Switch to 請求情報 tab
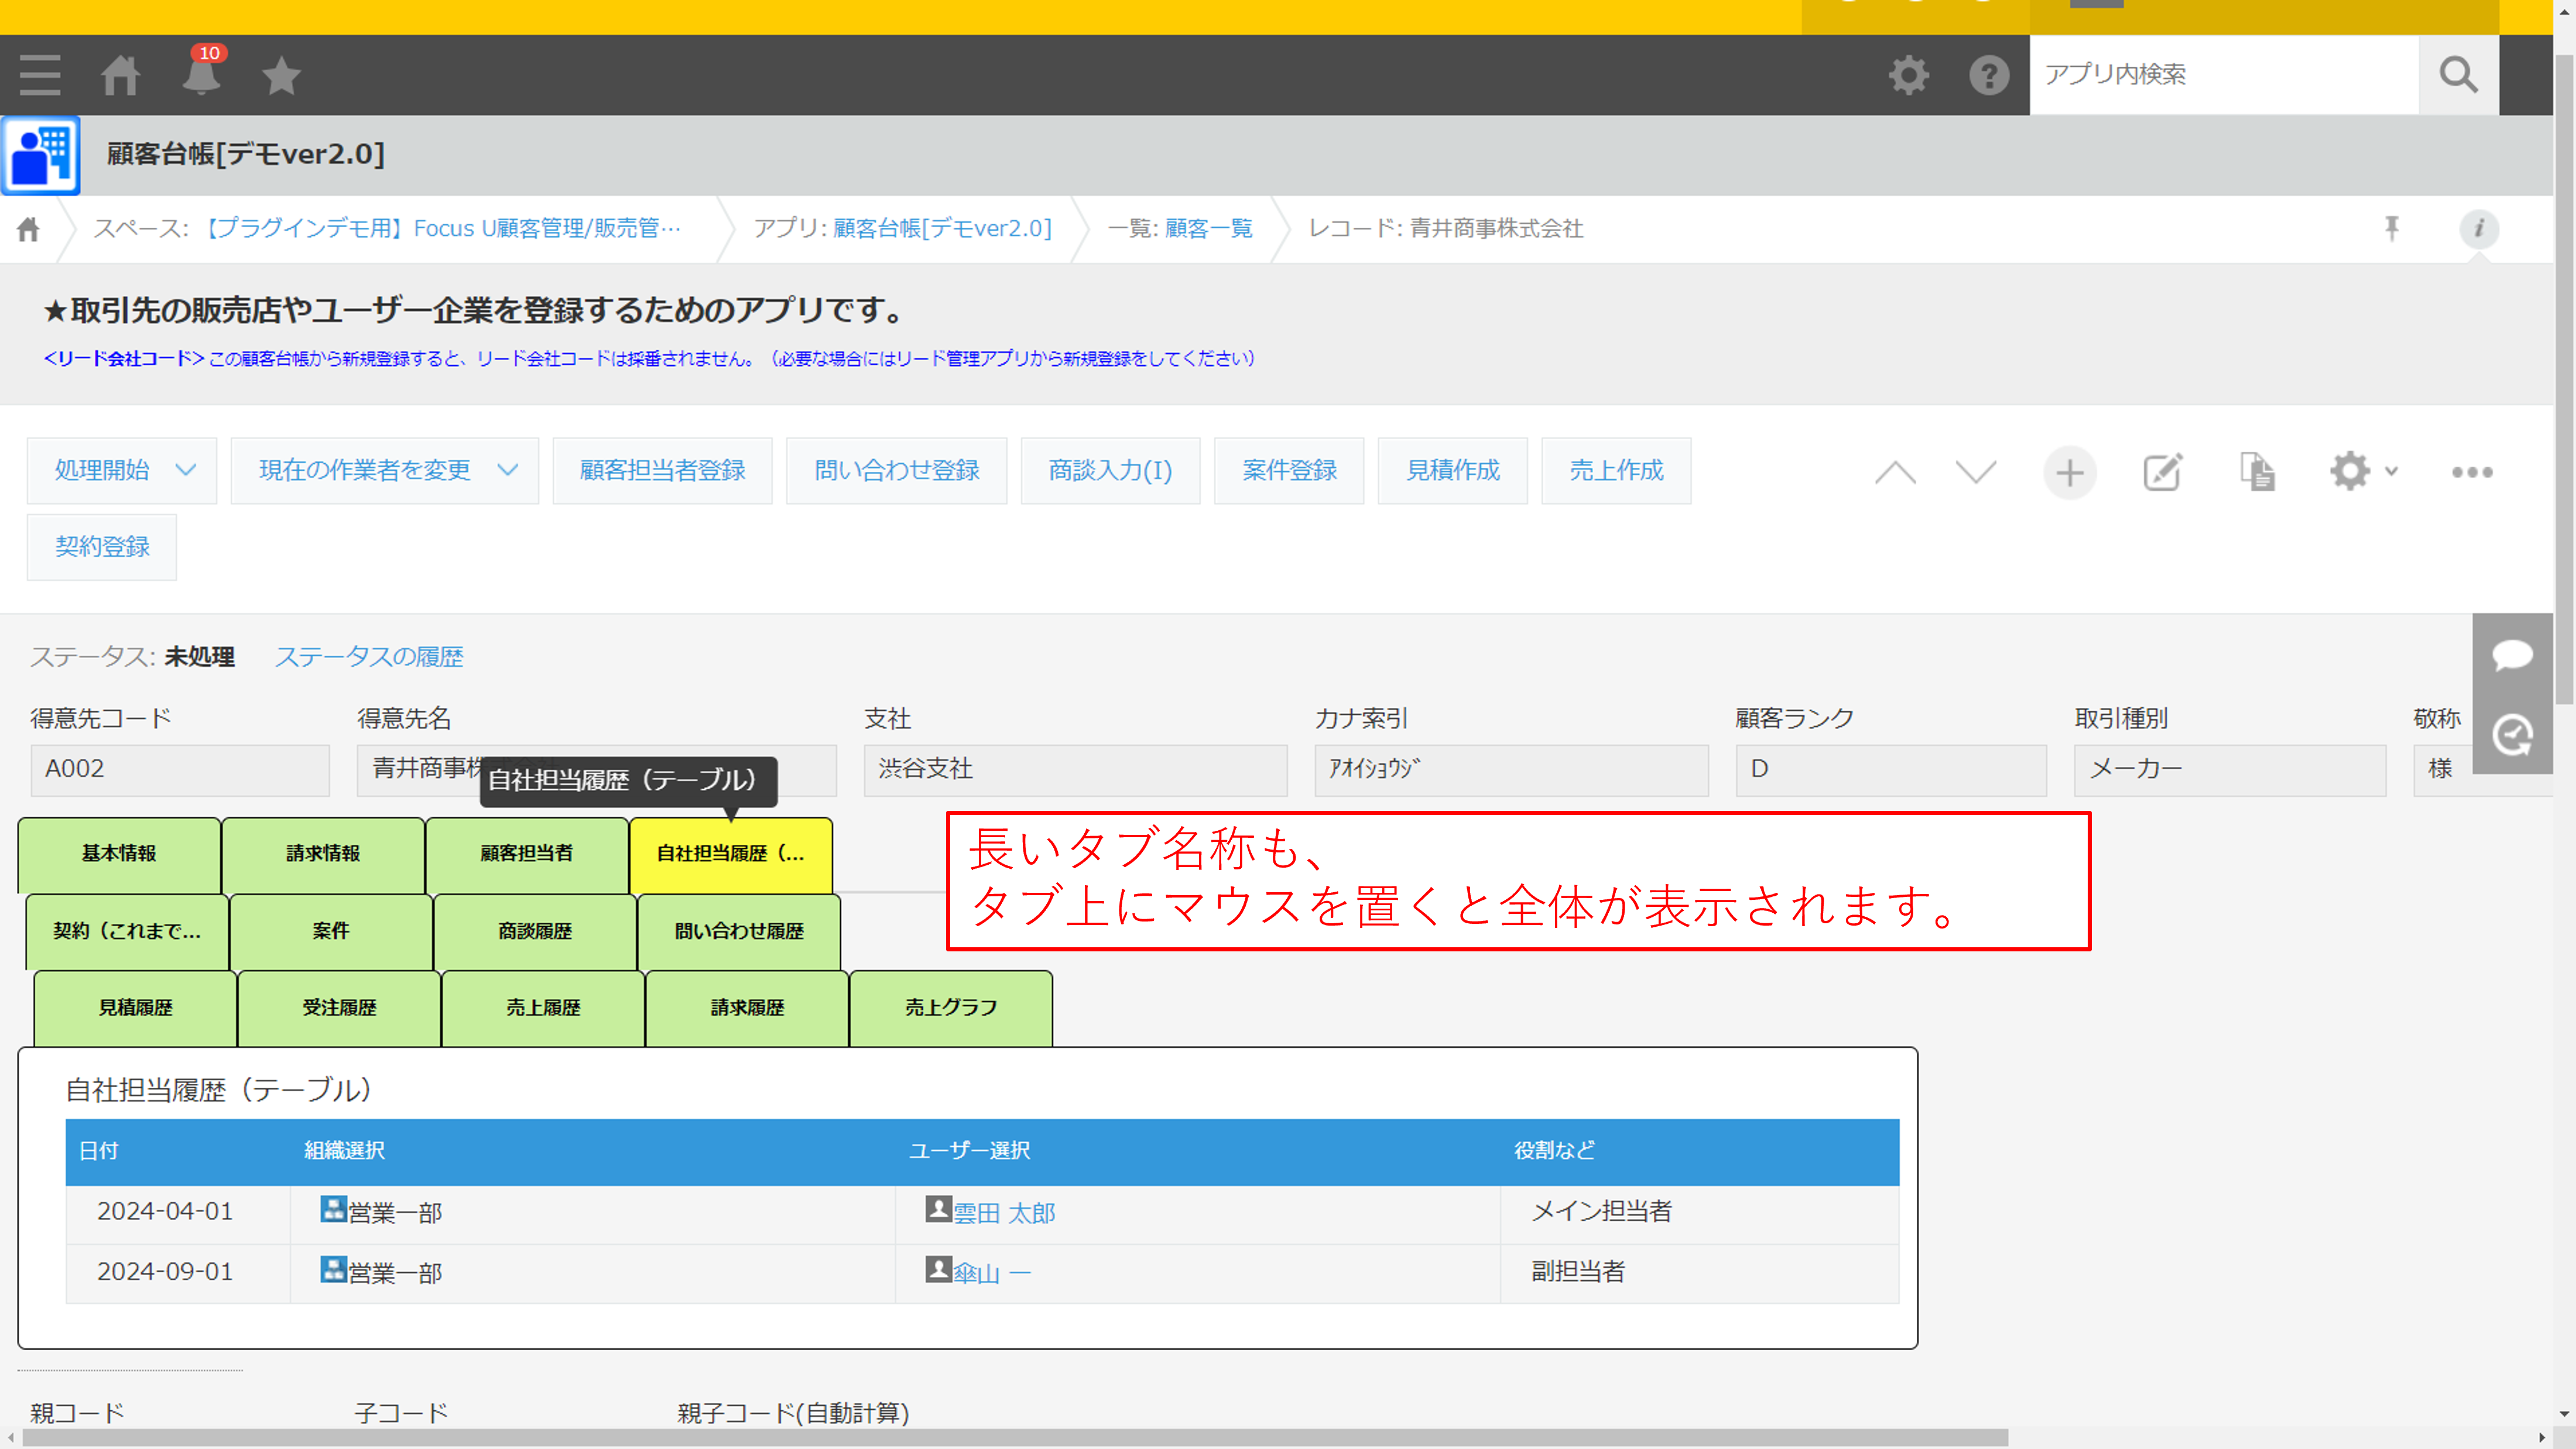The image size is (2576, 1449). tap(323, 854)
